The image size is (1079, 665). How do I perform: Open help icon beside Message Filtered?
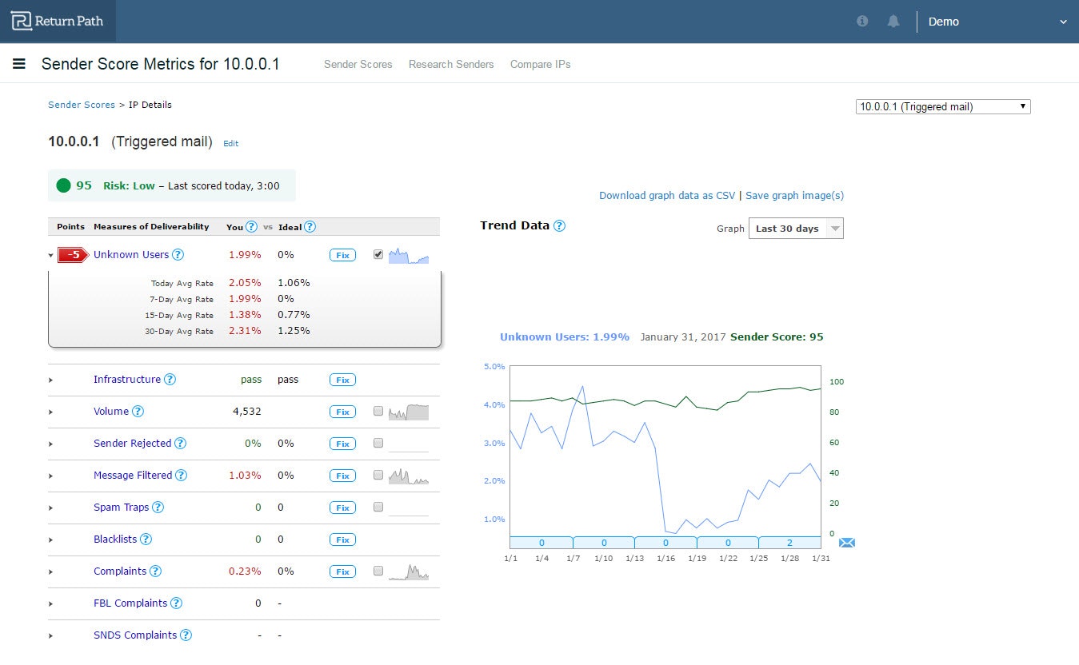click(182, 476)
